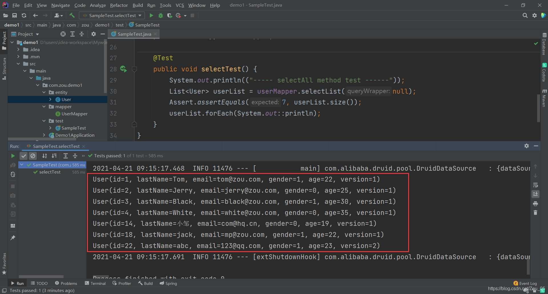Expand the .idea folder in project tree

click(19, 49)
